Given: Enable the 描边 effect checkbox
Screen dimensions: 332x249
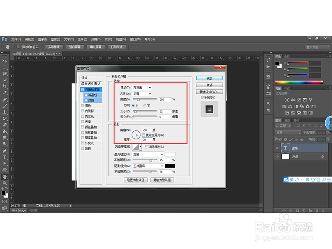Looking at the screenshot, I should point(83,105).
